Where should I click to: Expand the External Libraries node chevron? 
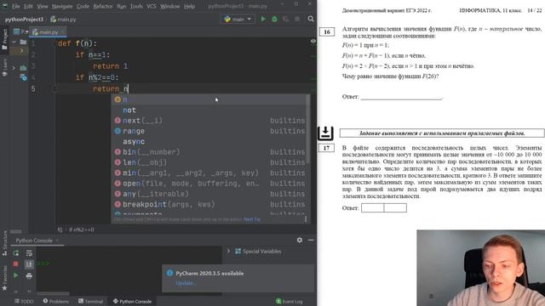14,68
